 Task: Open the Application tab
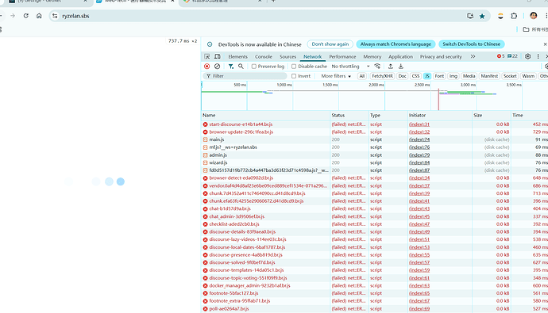pyautogui.click(x=400, y=56)
